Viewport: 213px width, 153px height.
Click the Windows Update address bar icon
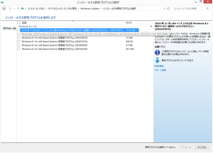pos(23,8)
